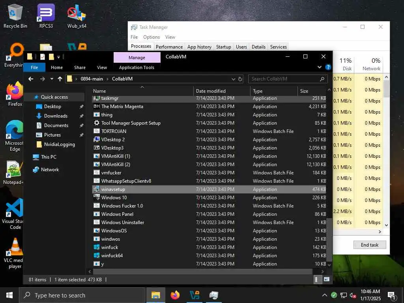The image size is (404, 303).
Task: Select Quick access in navigation pane
Action: click(x=54, y=97)
